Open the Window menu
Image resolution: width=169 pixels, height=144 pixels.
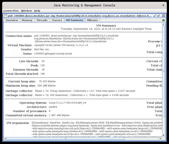tap(26, 11)
